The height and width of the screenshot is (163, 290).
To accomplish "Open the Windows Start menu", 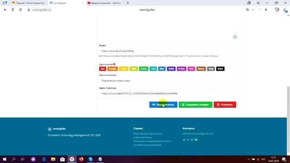I will click(x=5, y=159).
